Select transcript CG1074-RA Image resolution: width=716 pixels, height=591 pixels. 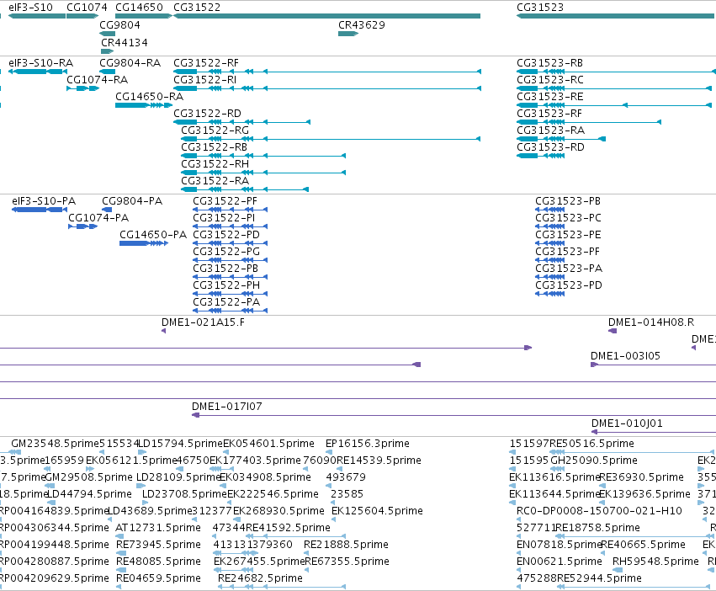[x=82, y=88]
